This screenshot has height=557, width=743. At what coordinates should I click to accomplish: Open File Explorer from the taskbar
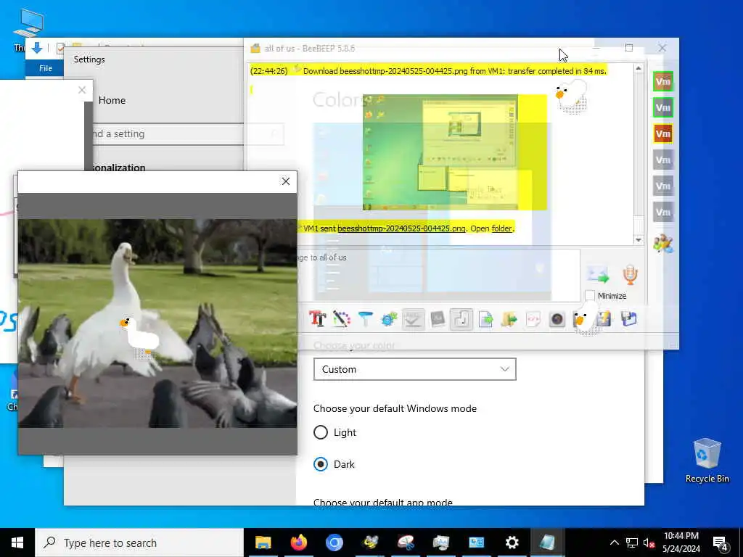pos(263,542)
